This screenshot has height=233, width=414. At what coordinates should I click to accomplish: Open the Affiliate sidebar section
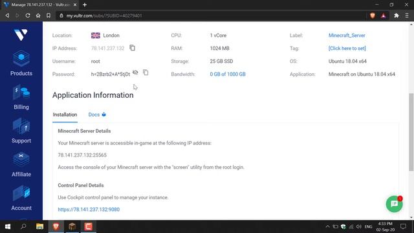pos(21,164)
